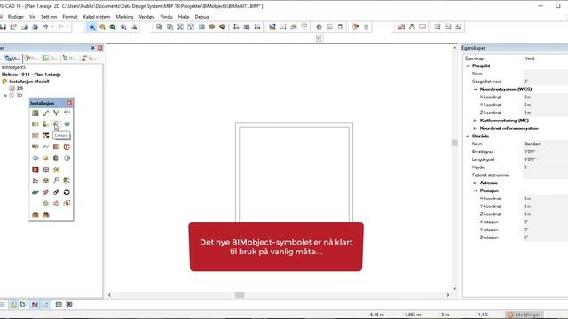Click the Prosjekt Navn value field
The height and width of the screenshot is (319, 568).
pyautogui.click(x=545, y=74)
